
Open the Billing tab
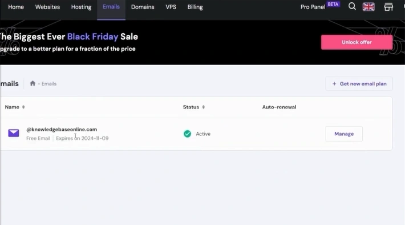195,7
